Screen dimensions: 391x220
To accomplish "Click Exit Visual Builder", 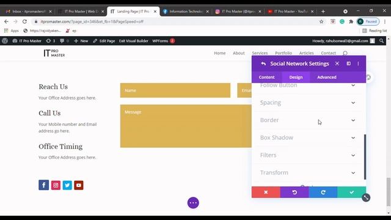I will click(x=133, y=41).
